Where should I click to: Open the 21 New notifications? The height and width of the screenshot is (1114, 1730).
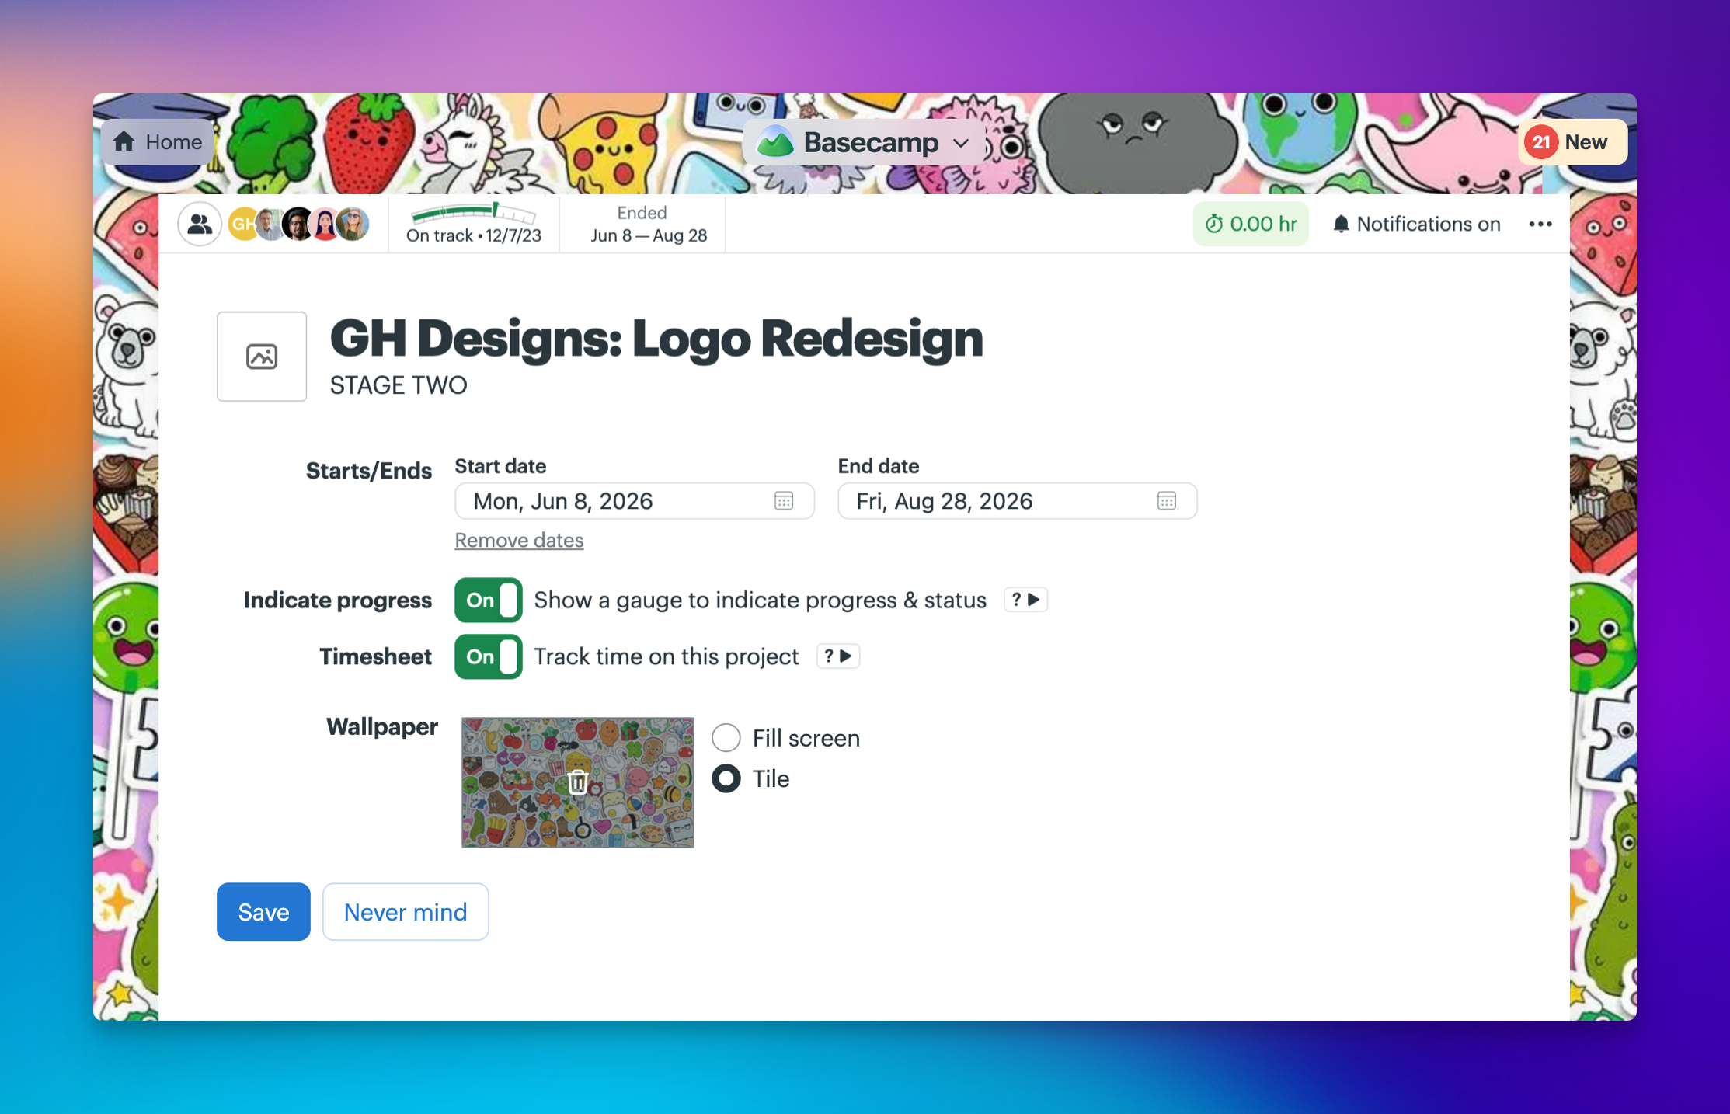click(1572, 142)
